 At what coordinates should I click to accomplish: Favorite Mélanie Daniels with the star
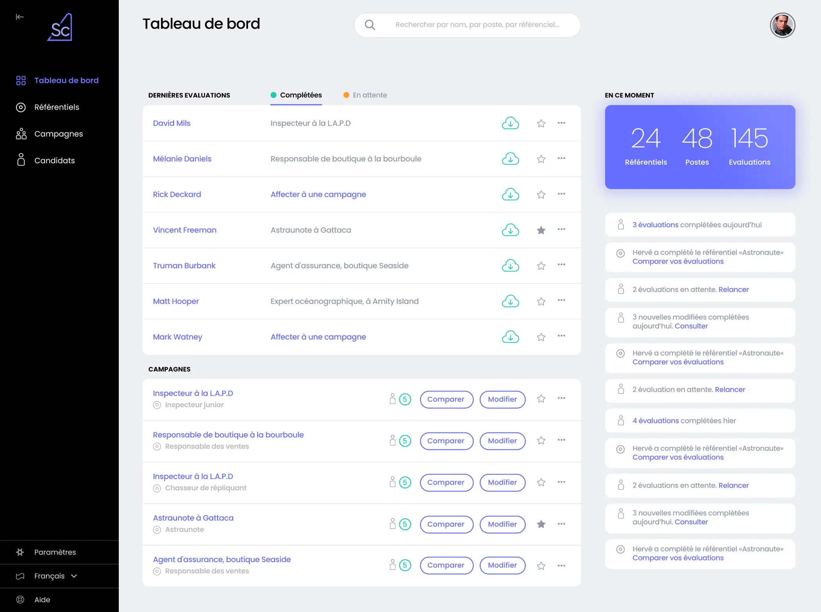(x=541, y=159)
